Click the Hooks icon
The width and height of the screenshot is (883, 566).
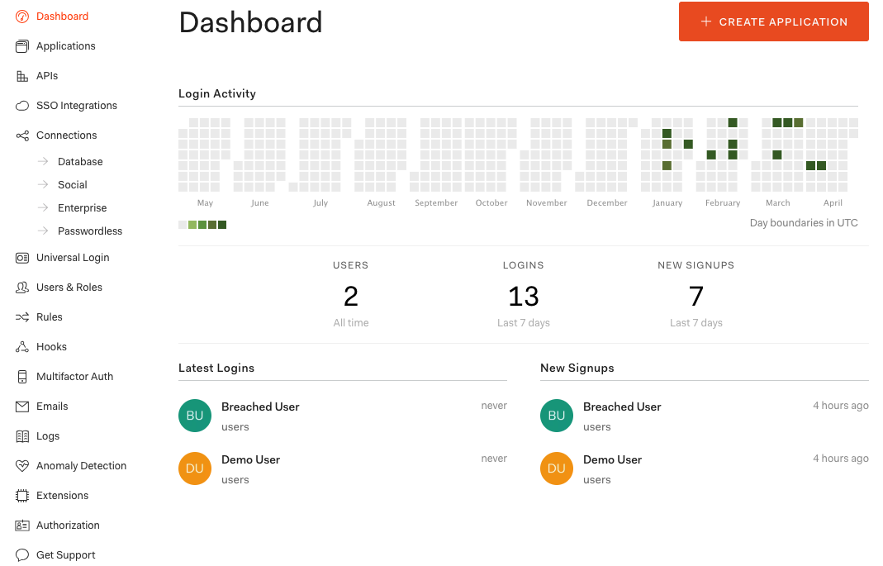coord(22,346)
